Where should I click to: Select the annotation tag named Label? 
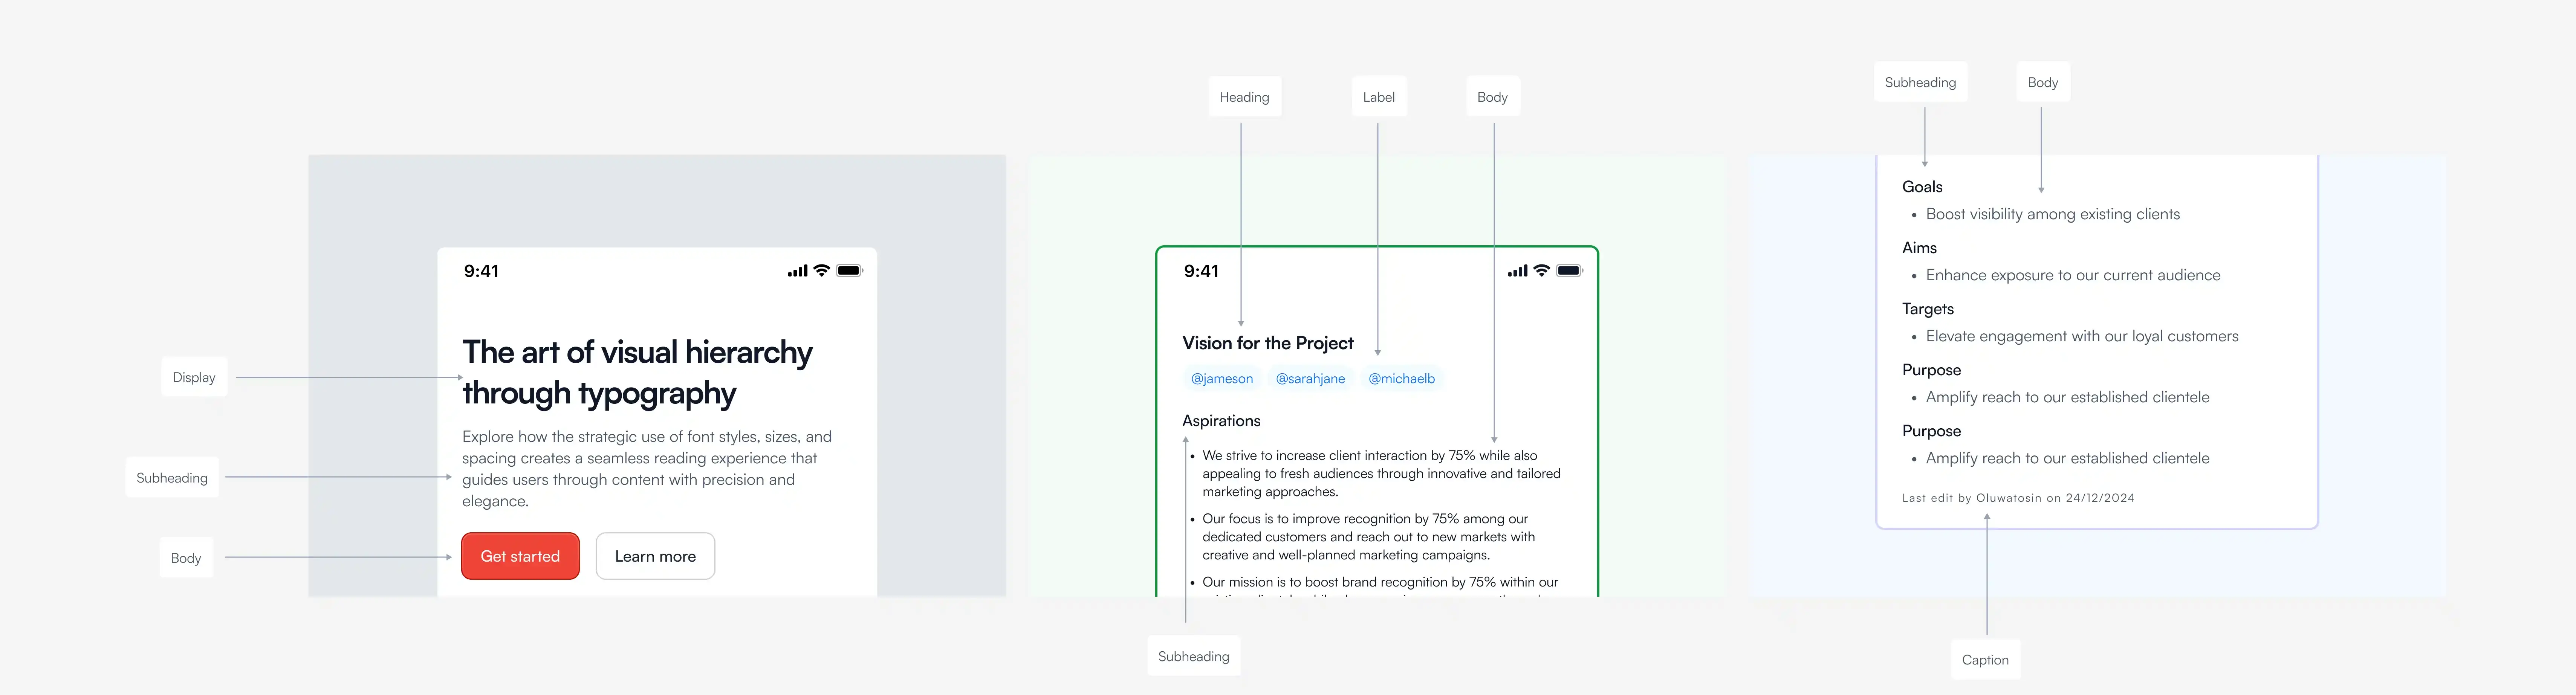[x=1378, y=97]
